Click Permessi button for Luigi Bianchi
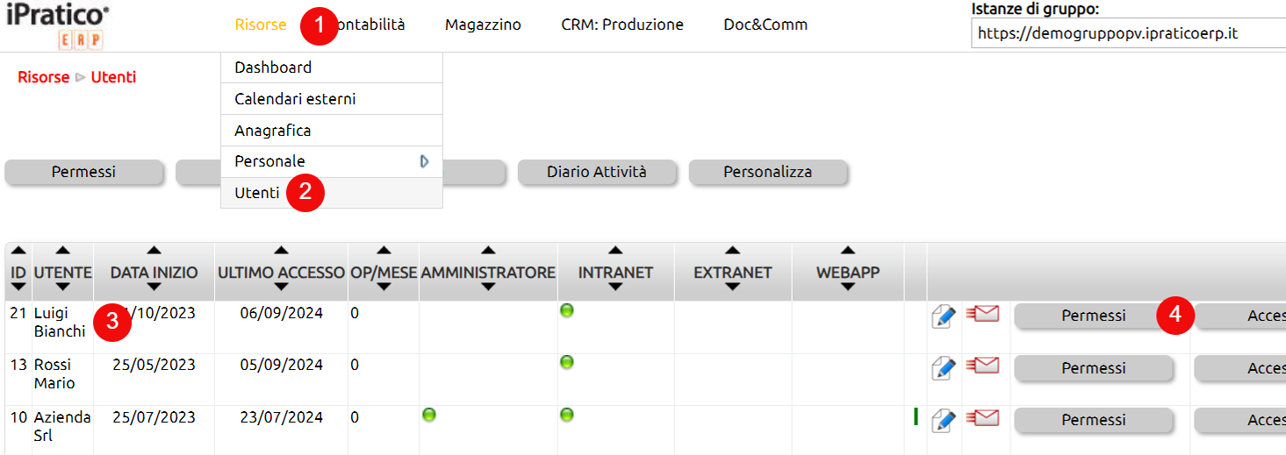Screen dimensions: 1286x455 1094,316
